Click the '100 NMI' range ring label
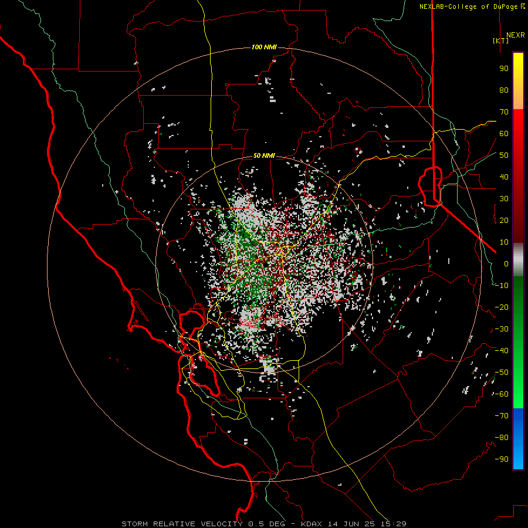 pyautogui.click(x=264, y=47)
